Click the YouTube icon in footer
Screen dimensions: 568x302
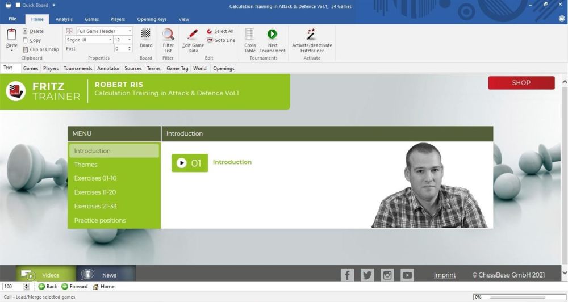[407, 275]
